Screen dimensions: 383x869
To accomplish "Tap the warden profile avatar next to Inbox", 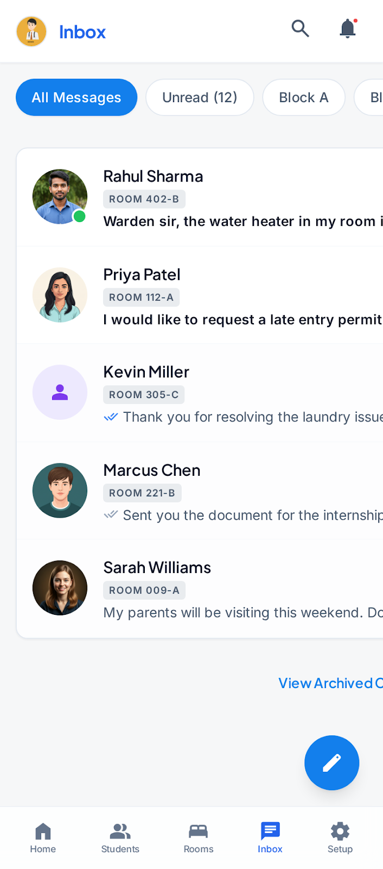I will [x=31, y=31].
